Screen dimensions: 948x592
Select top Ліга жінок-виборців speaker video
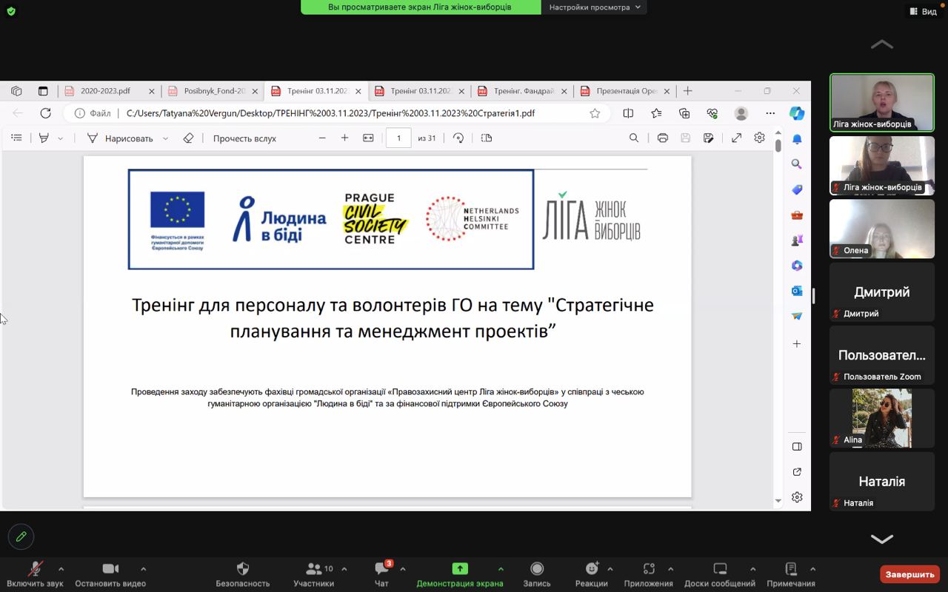[882, 102]
